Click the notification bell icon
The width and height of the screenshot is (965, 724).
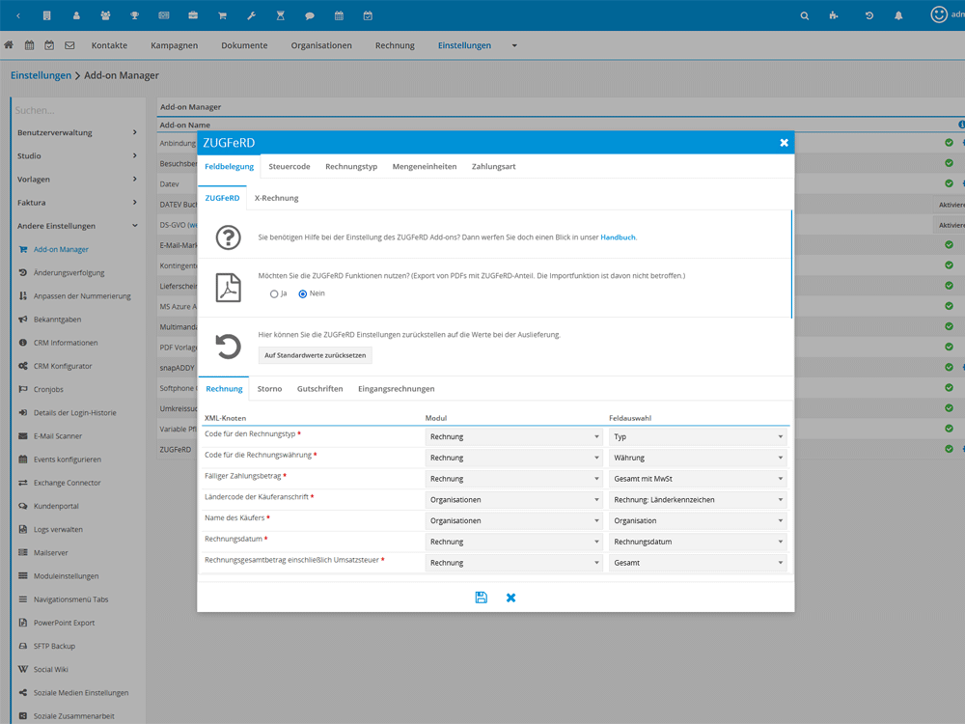pos(898,15)
